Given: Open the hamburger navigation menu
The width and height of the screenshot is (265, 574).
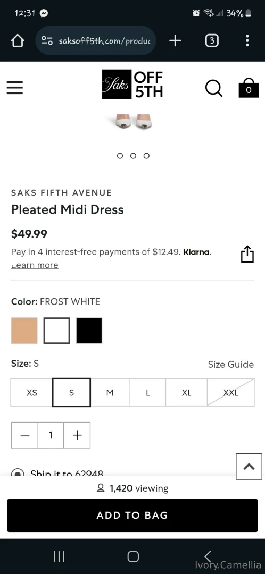Looking at the screenshot, I should tap(15, 88).
